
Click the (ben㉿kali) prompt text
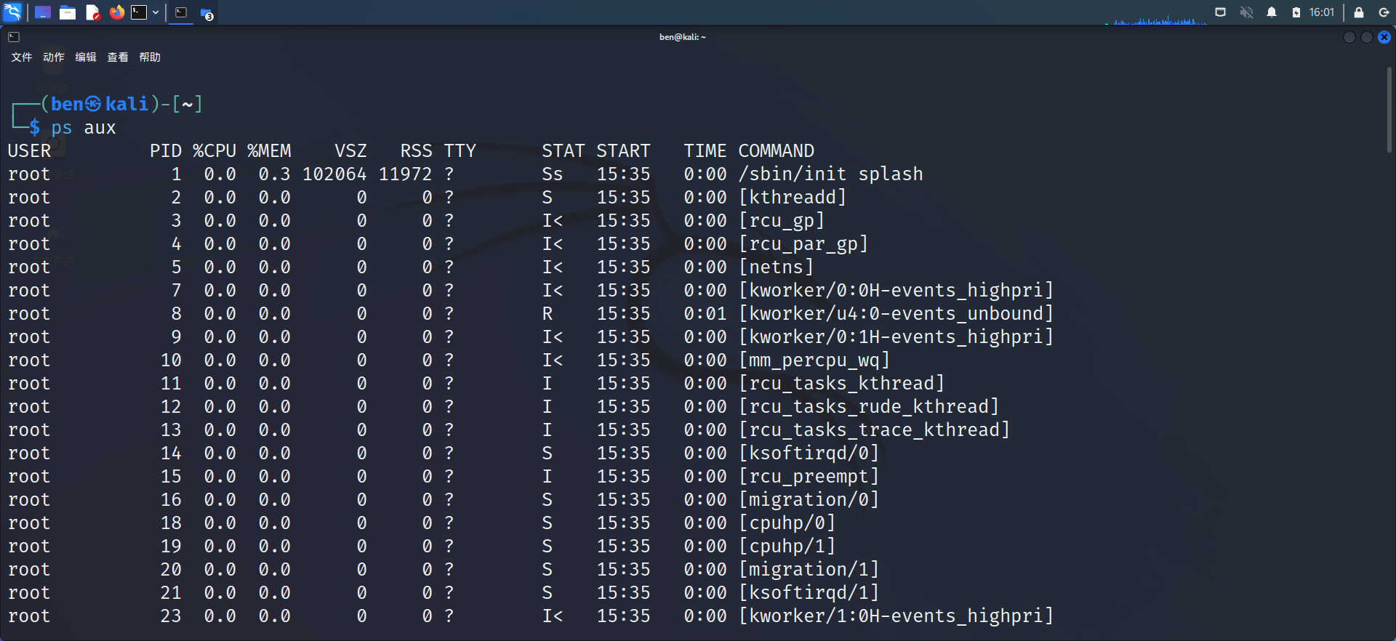click(x=100, y=104)
